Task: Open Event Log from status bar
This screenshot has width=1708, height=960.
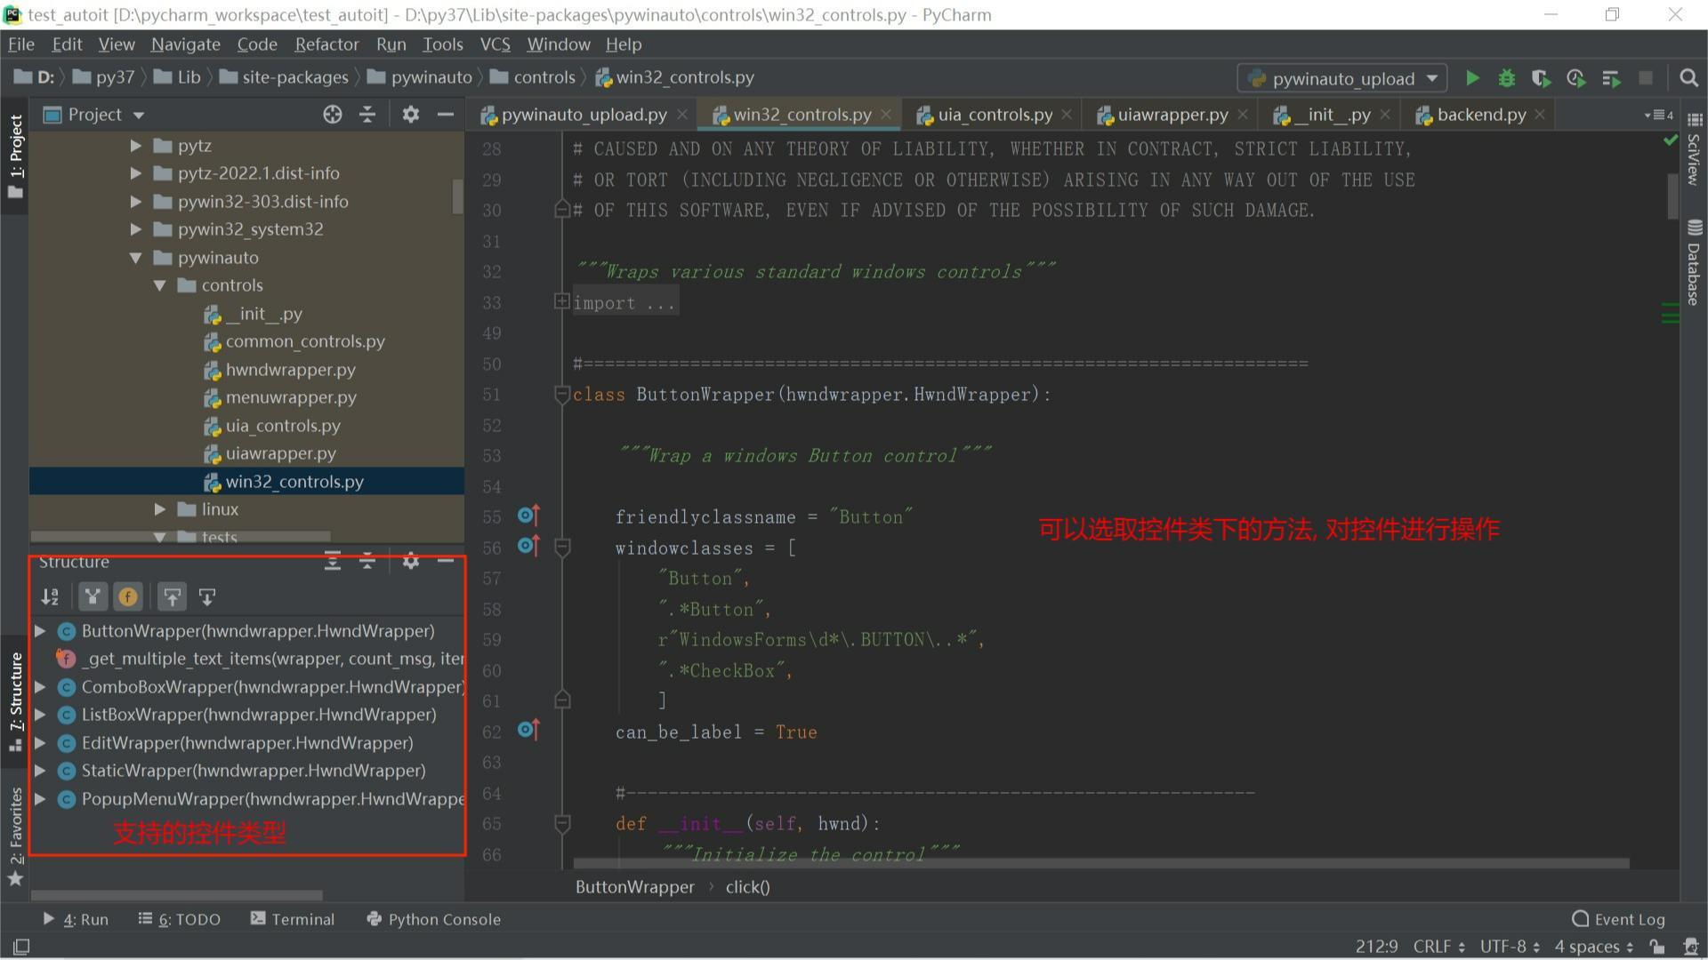Action: click(x=1618, y=919)
